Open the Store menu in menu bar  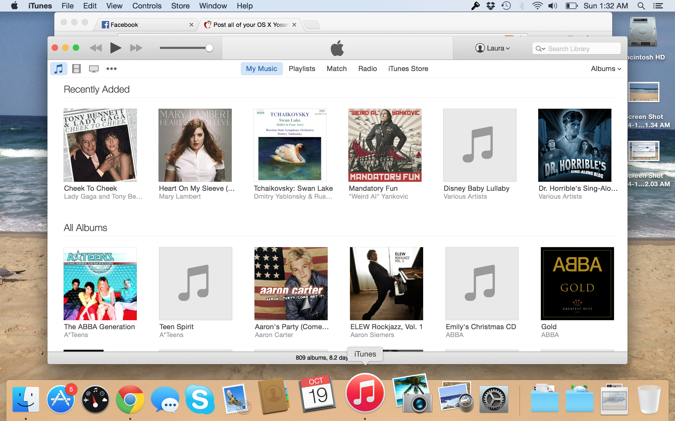[x=180, y=6]
